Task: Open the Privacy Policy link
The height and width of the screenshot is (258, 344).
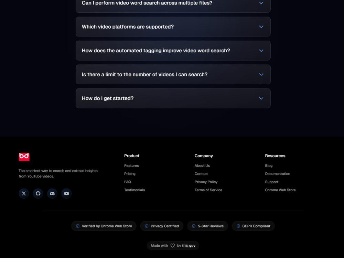Action: [x=206, y=182]
